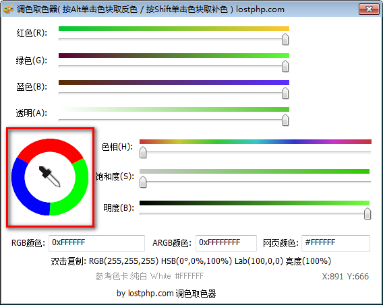The image size is (383, 305).
Task: Click the RGB颜色 label
Action: pos(28,243)
